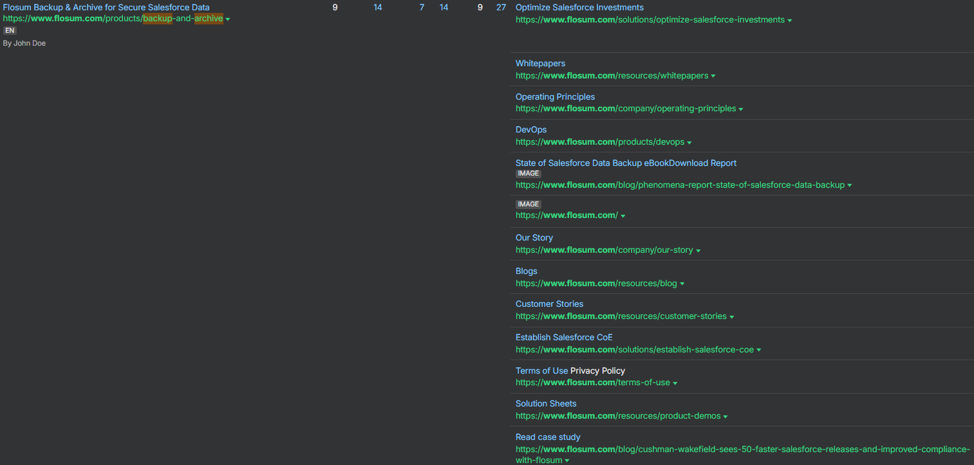Expand caret after customer-stories URL
Viewport: 974px width, 465px height.
732,317
